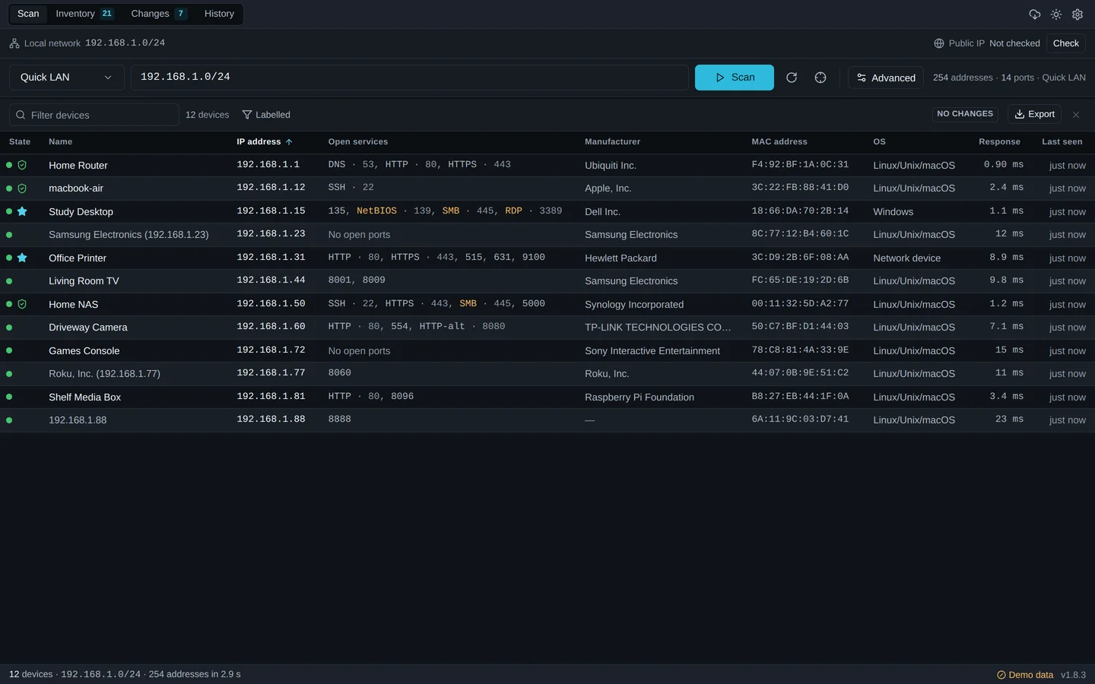Click the Check button for Public IP
The width and height of the screenshot is (1095, 684).
(1066, 43)
